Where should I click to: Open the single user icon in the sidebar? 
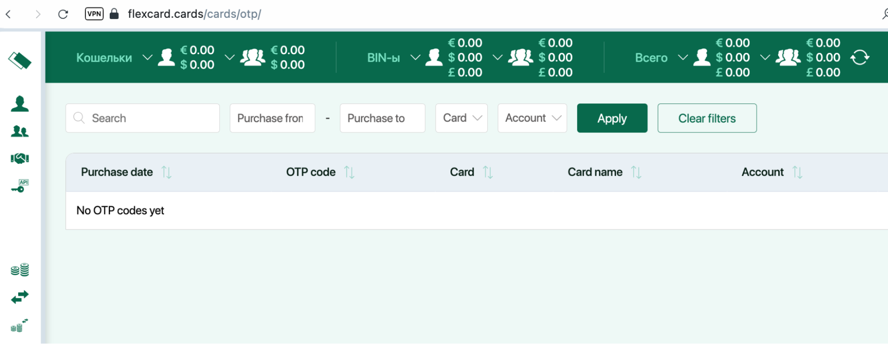click(x=20, y=103)
